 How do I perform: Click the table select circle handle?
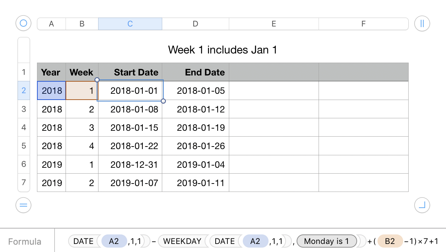point(23,23)
